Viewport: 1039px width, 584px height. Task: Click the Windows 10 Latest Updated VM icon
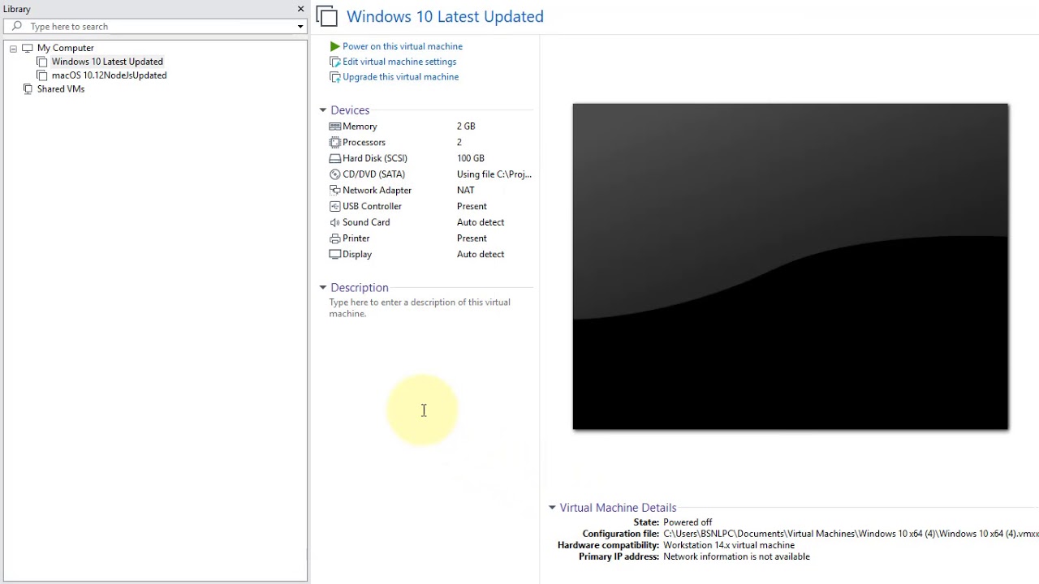pyautogui.click(x=42, y=62)
